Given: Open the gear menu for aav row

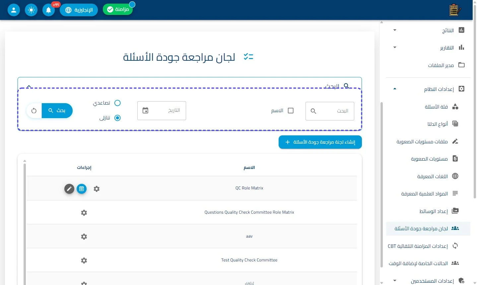Looking at the screenshot, I should (84, 237).
